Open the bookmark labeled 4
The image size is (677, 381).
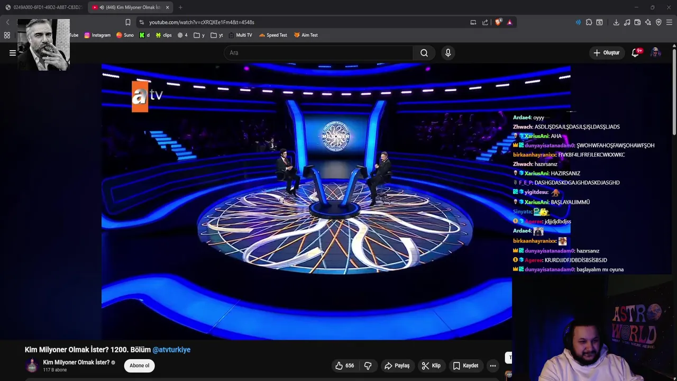point(182,35)
